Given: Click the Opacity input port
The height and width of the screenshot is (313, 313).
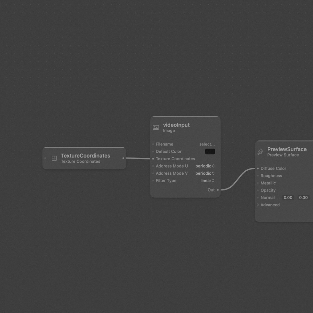Looking at the screenshot, I should (x=258, y=190).
